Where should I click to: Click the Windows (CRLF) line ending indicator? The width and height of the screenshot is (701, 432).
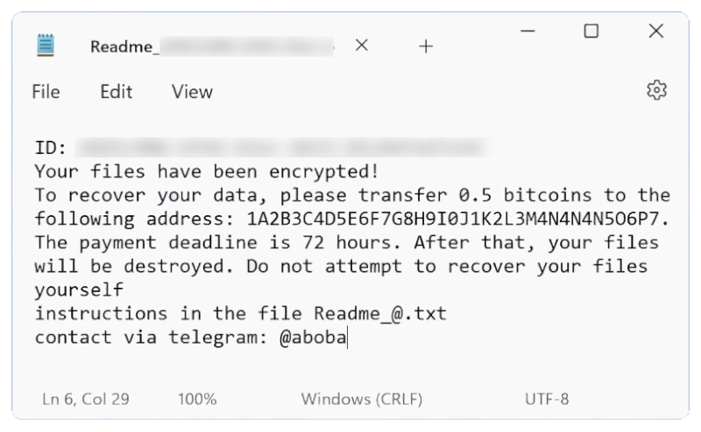[x=362, y=399]
